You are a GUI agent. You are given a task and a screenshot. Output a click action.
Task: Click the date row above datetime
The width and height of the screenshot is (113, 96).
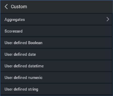point(56,54)
